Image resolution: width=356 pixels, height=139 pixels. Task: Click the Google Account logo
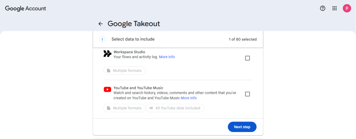tap(25, 8)
